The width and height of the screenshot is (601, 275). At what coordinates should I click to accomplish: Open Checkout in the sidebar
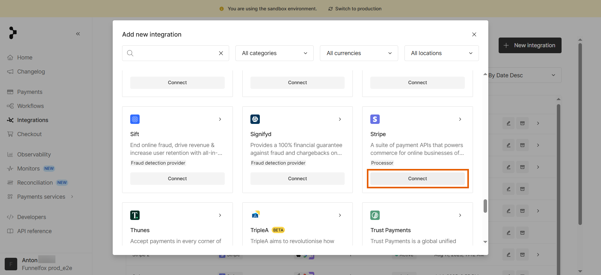pos(29,134)
